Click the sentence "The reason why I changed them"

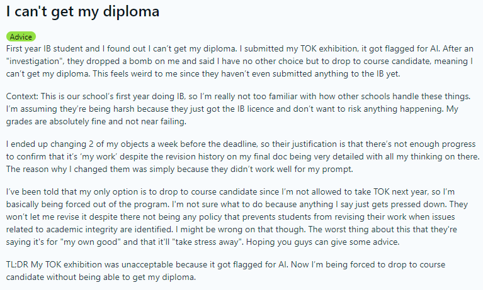pos(179,169)
